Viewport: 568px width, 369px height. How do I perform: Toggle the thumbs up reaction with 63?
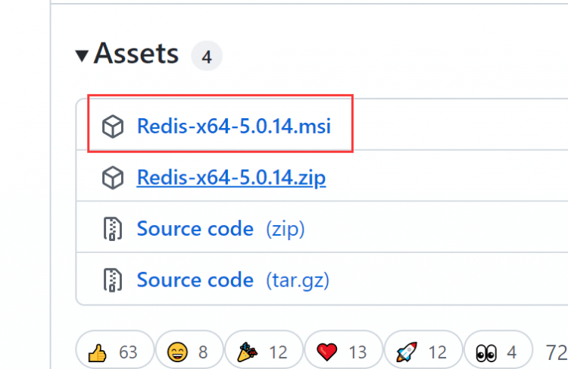pyautogui.click(x=114, y=352)
